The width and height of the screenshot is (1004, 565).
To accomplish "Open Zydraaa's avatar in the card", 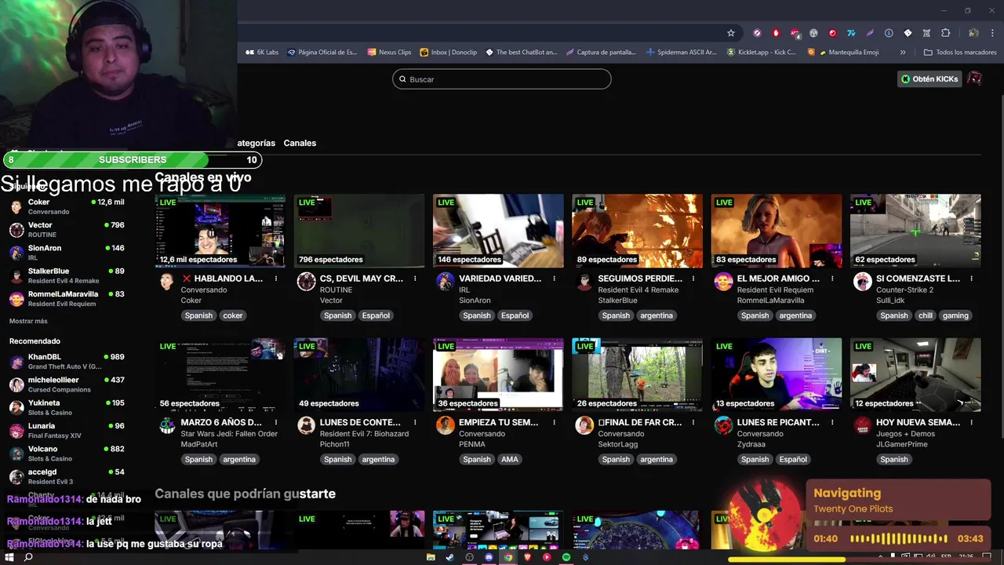I will click(723, 426).
